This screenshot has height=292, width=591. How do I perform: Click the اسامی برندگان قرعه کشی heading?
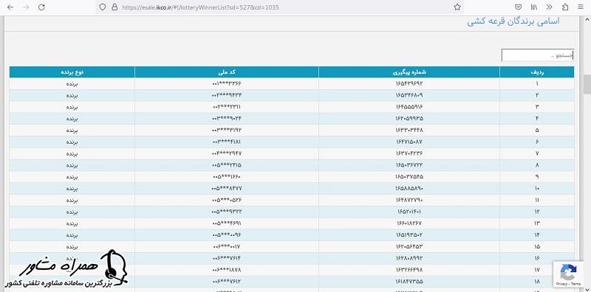coord(513,21)
